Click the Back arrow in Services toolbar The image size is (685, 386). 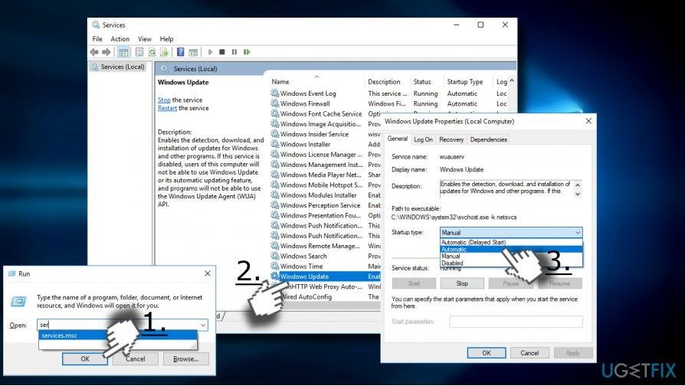tap(95, 52)
